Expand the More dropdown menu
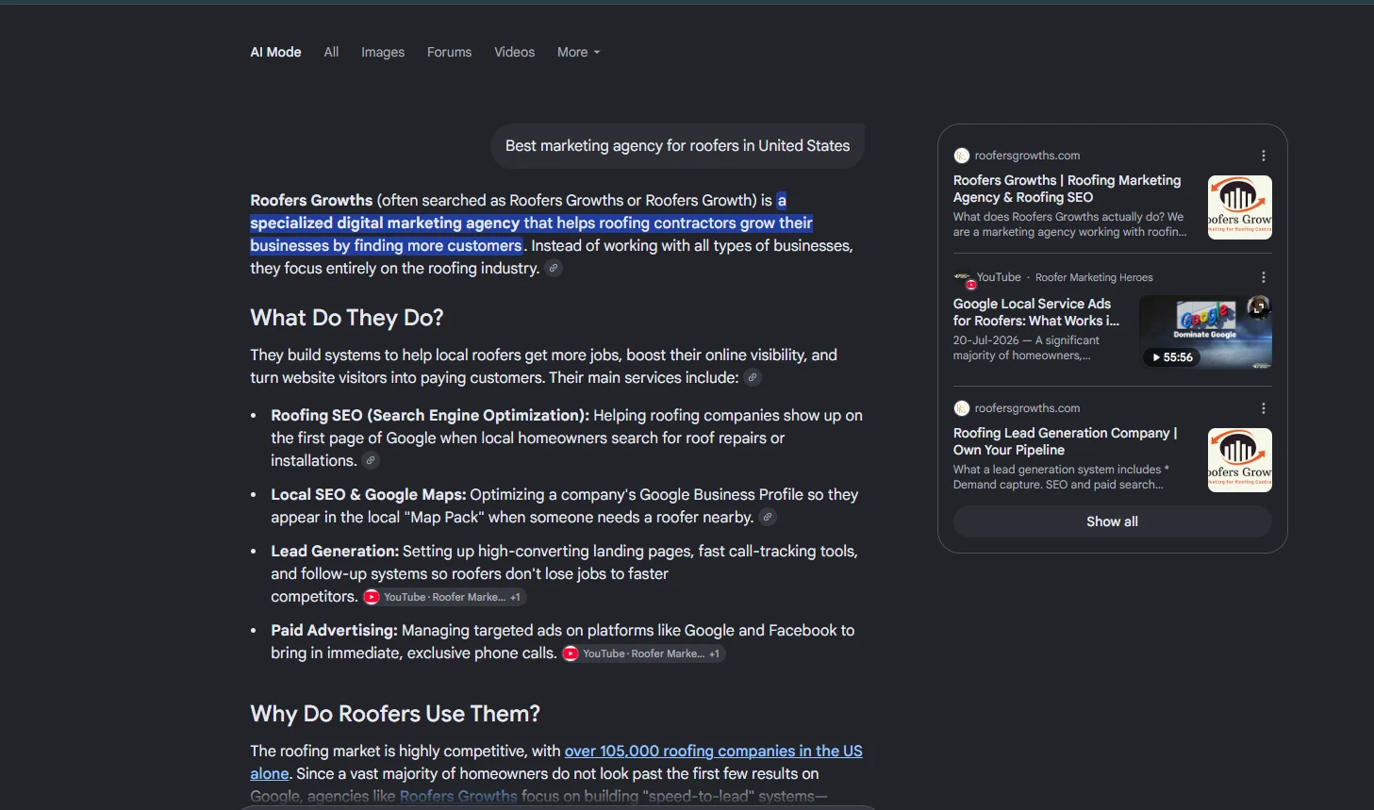The width and height of the screenshot is (1374, 810). [x=578, y=52]
